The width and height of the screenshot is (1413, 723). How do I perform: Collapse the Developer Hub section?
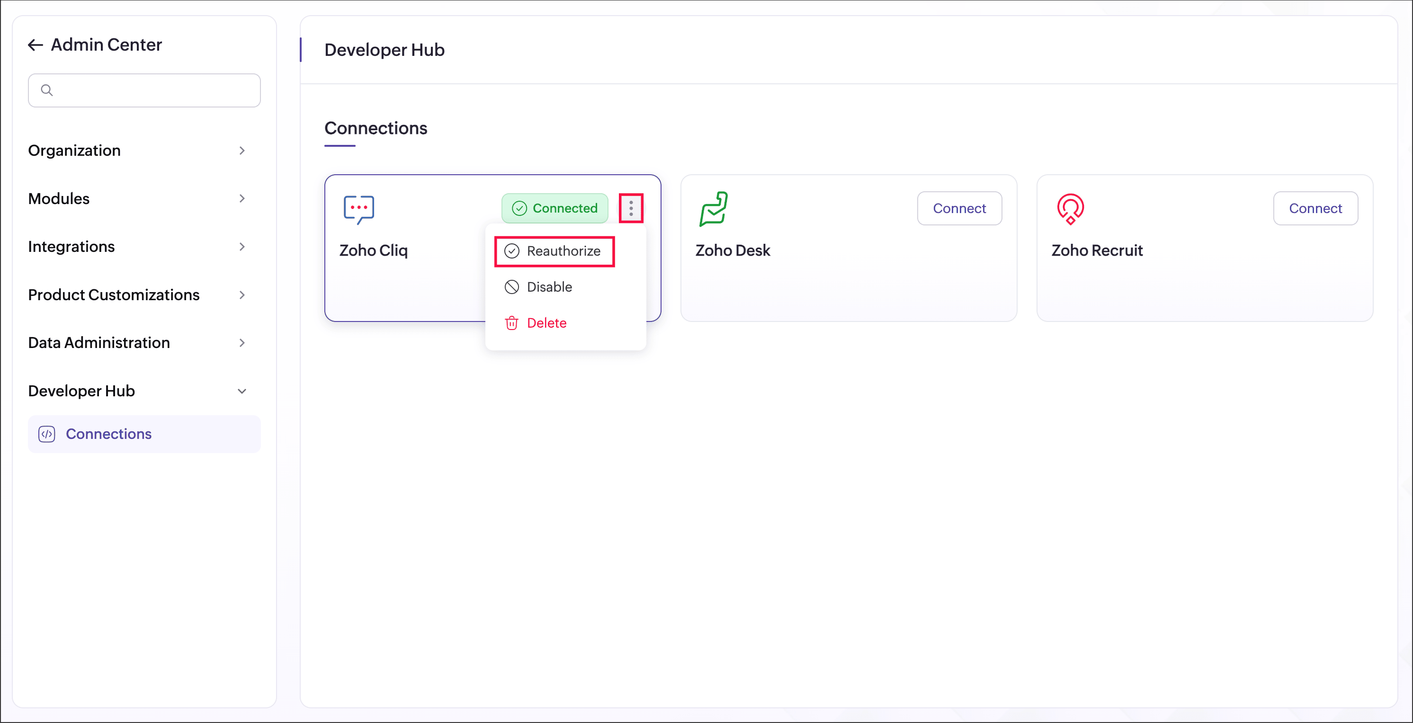tap(242, 391)
